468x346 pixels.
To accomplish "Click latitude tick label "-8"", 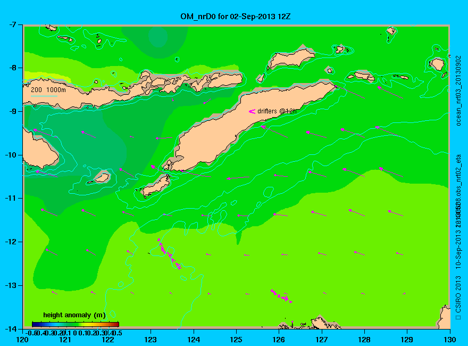I will click(x=13, y=68).
